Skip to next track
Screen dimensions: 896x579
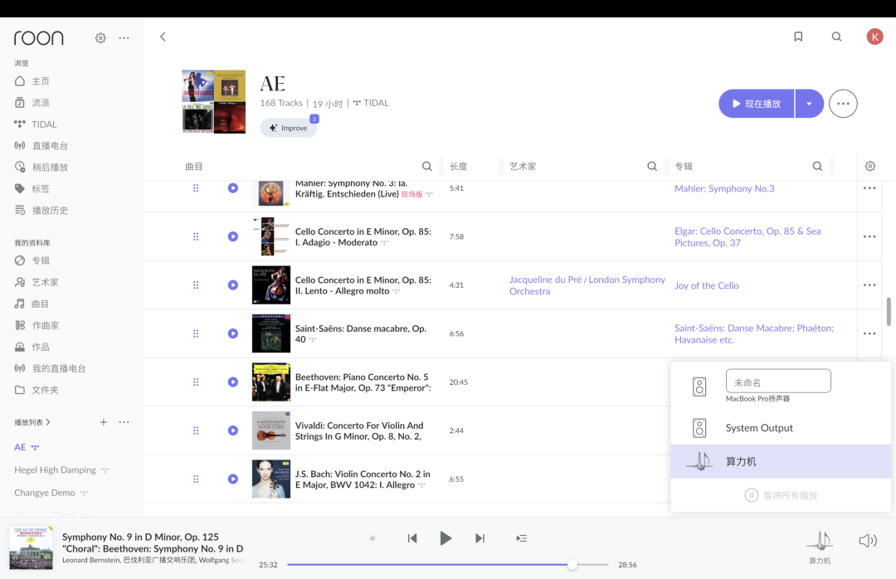coord(480,538)
